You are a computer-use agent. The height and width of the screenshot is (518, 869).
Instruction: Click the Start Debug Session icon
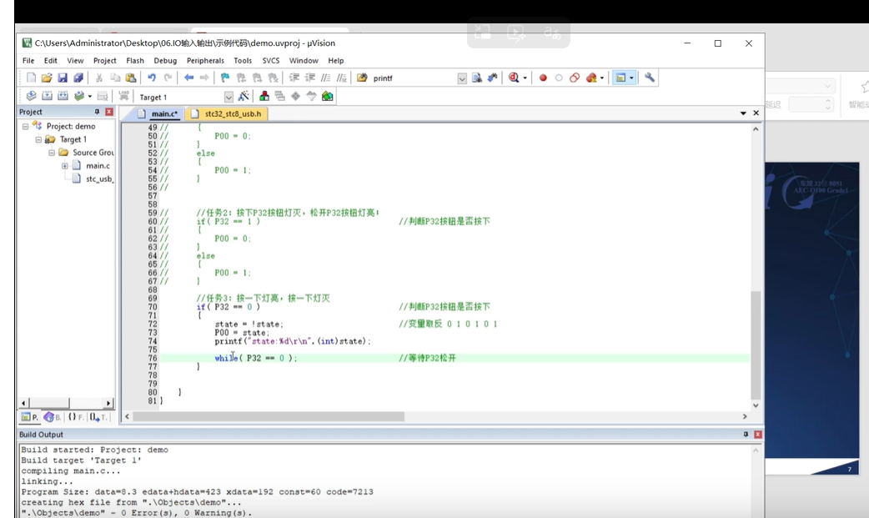514,78
